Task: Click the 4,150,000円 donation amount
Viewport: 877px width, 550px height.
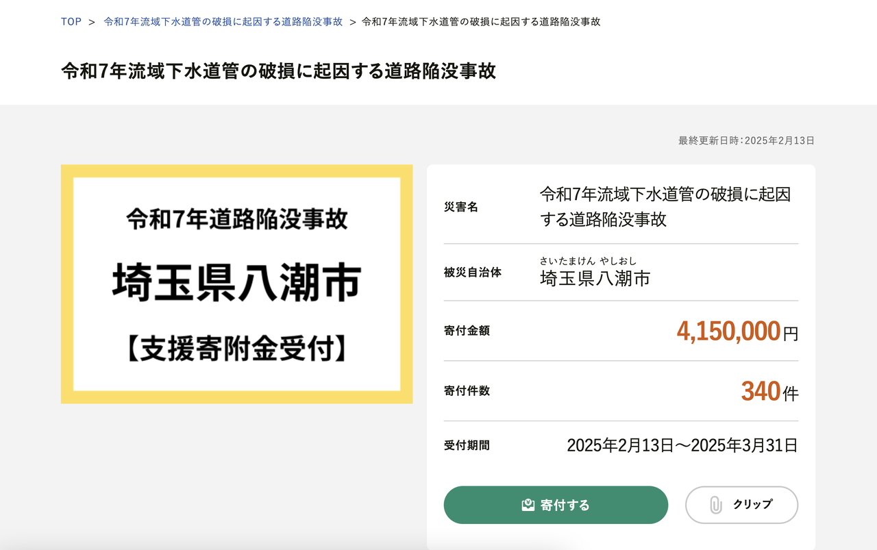Action: [737, 332]
